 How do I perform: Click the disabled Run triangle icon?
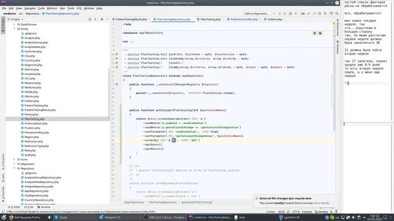274,14
